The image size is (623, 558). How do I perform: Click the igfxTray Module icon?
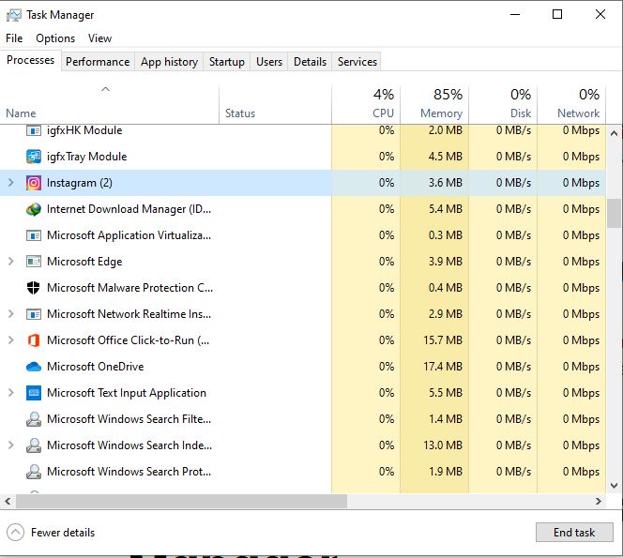click(x=34, y=157)
